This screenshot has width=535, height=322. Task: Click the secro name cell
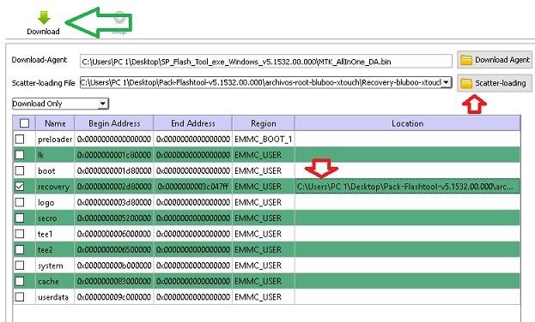[55, 218]
